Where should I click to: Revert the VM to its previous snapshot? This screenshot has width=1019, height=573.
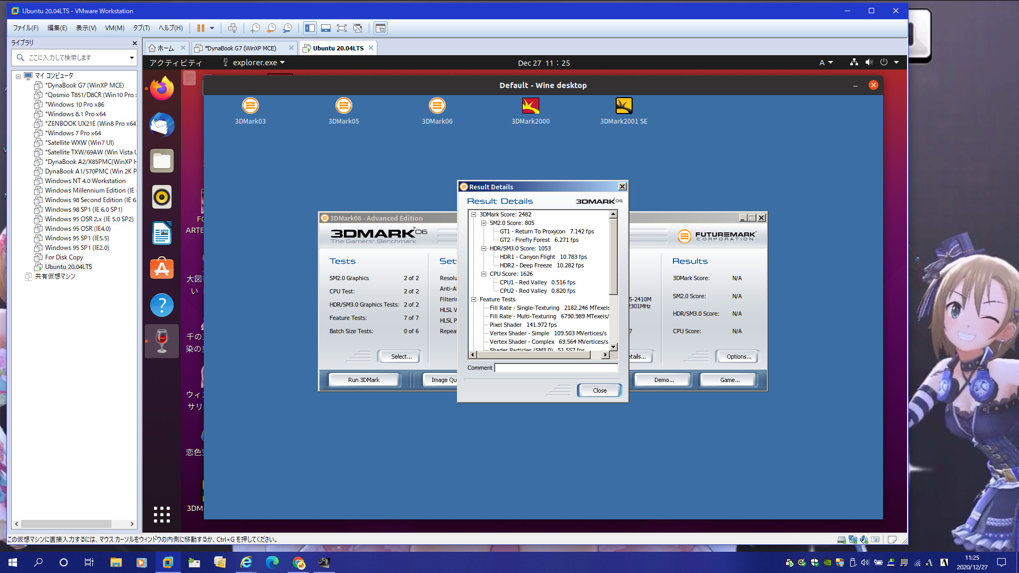point(271,28)
